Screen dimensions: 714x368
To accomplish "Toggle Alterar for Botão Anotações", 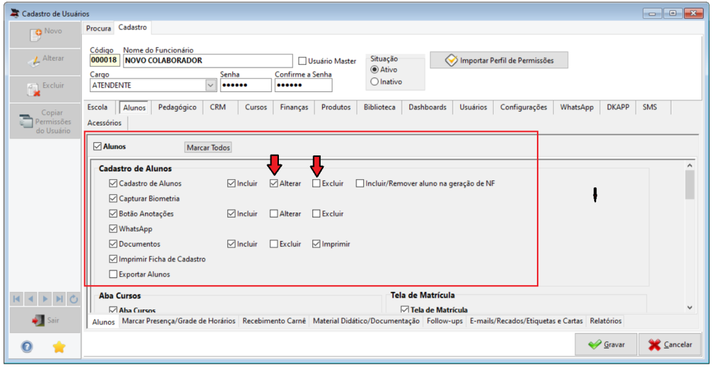I will click(x=273, y=213).
